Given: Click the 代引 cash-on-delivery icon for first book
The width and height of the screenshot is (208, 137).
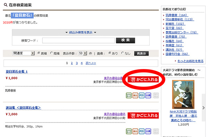Looking at the screenshot, I should coord(142,95).
